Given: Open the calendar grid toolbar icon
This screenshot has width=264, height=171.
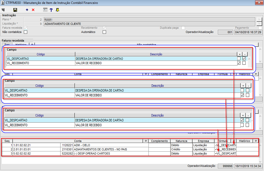Looking at the screenshot, I should (45, 10).
